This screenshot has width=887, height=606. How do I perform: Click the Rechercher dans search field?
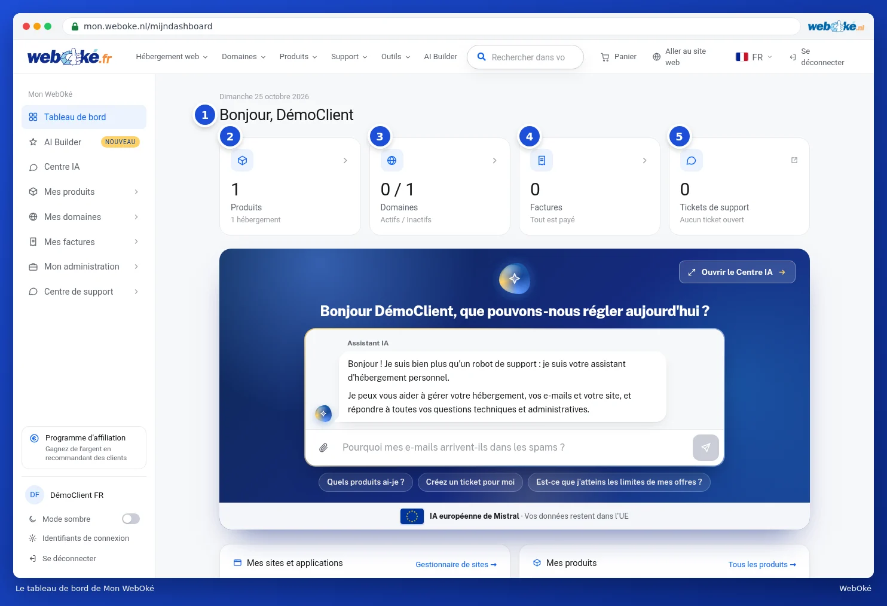pyautogui.click(x=525, y=57)
